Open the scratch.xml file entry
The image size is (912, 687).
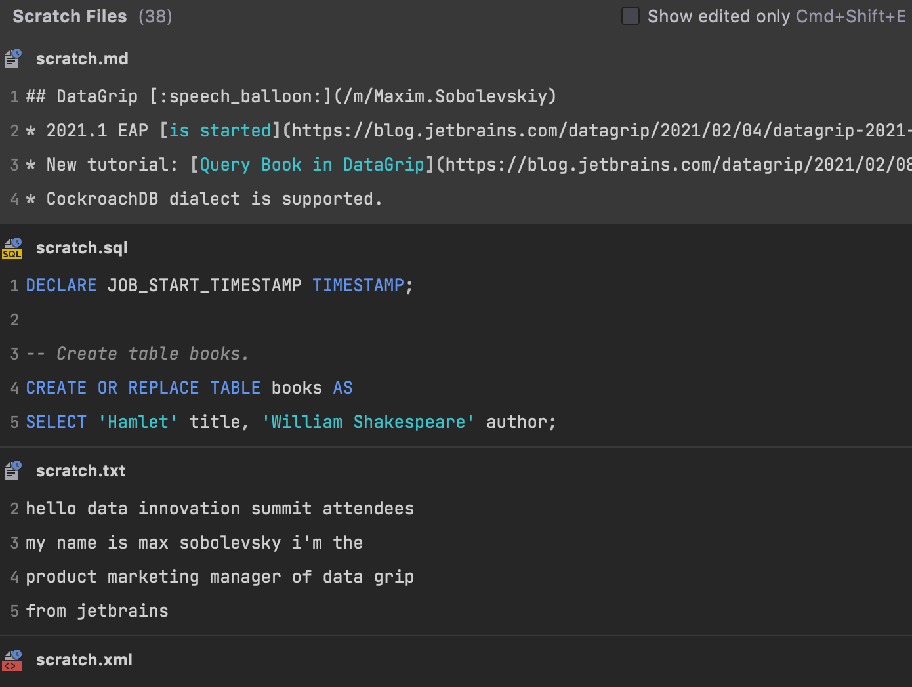point(84,660)
